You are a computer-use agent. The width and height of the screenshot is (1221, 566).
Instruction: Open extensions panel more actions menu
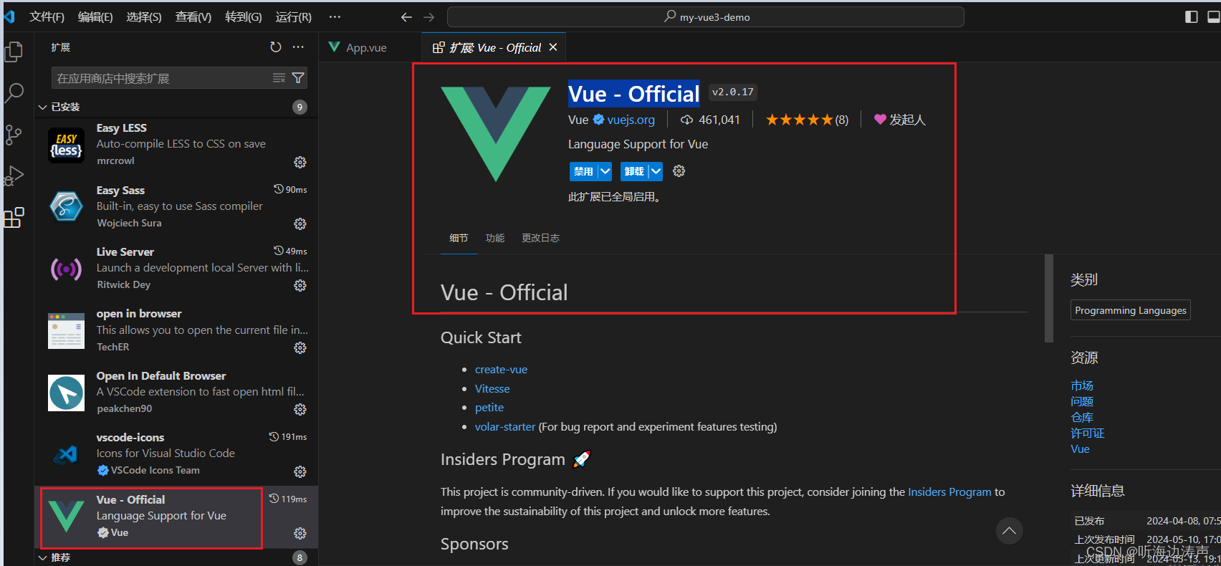pyautogui.click(x=298, y=47)
